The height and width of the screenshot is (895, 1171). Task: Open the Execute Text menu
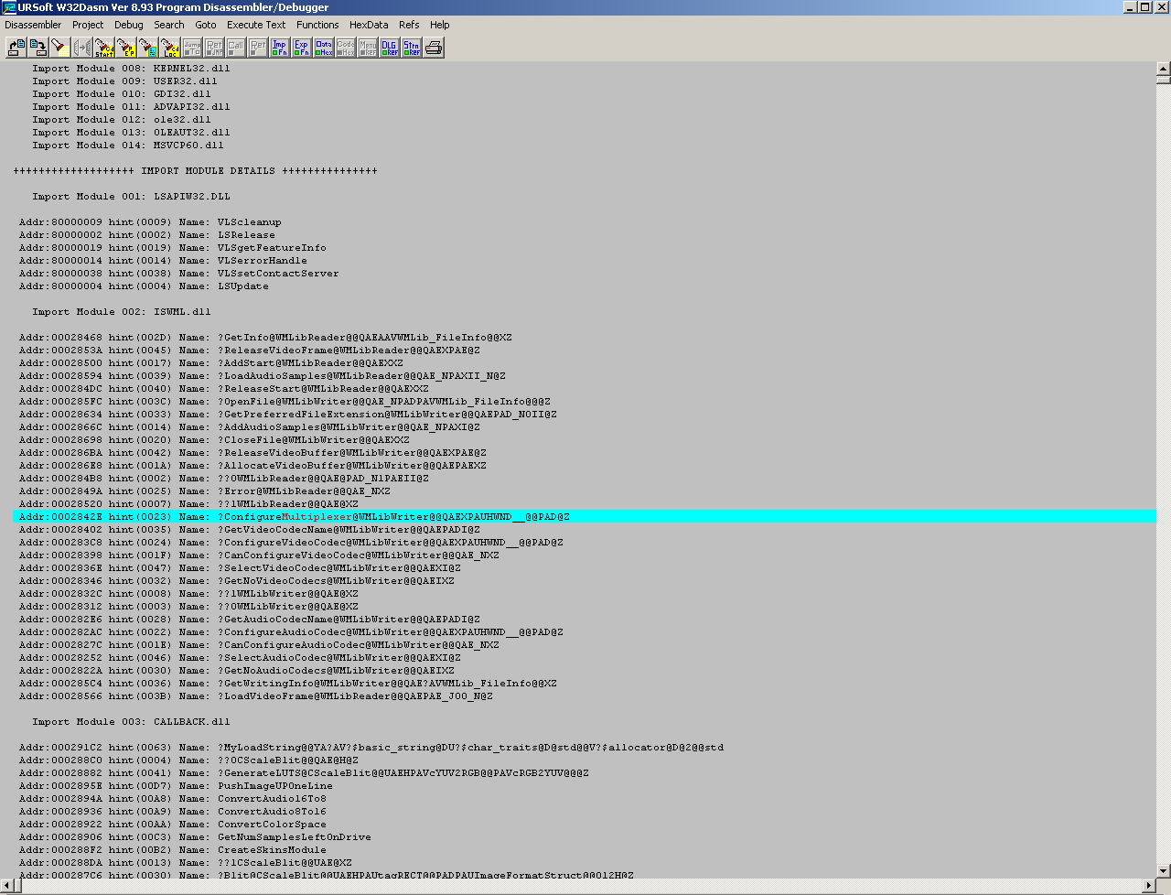(256, 25)
